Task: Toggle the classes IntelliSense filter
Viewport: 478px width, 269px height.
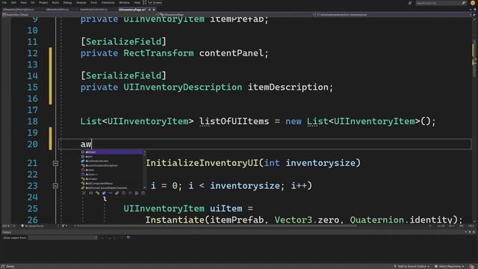Action: pyautogui.click(x=98, y=193)
